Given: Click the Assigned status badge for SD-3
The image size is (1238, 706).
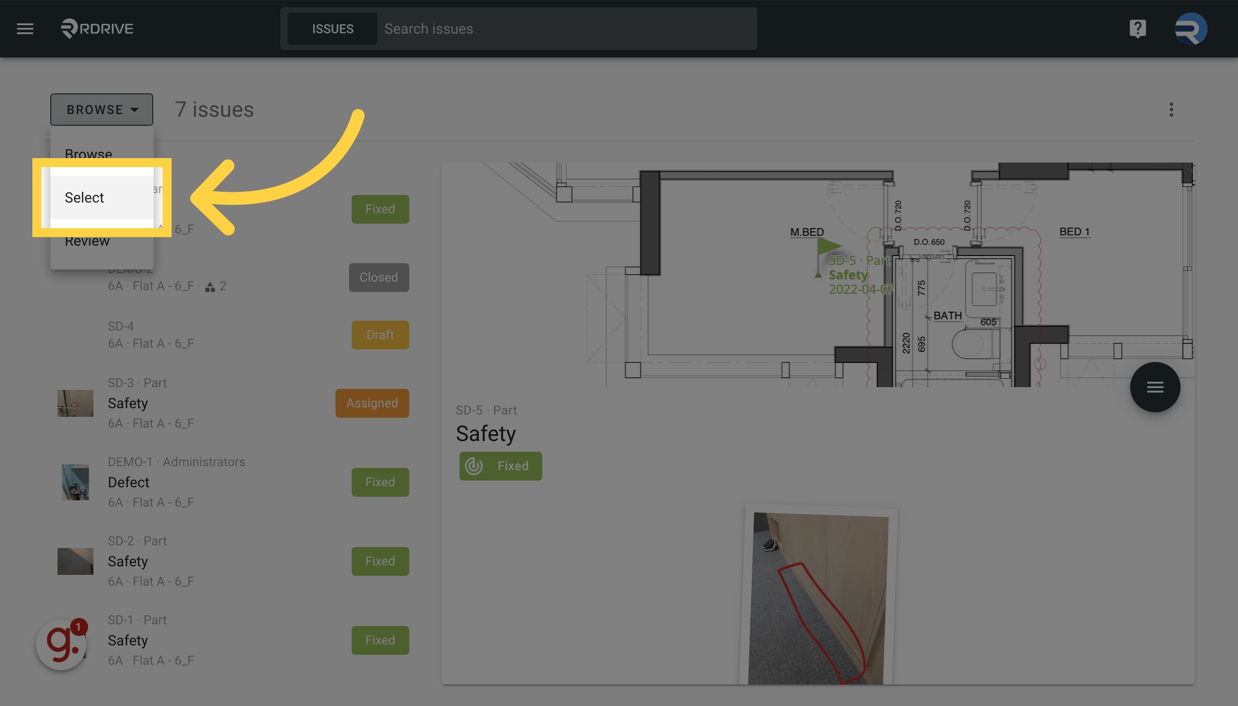Looking at the screenshot, I should coord(372,403).
